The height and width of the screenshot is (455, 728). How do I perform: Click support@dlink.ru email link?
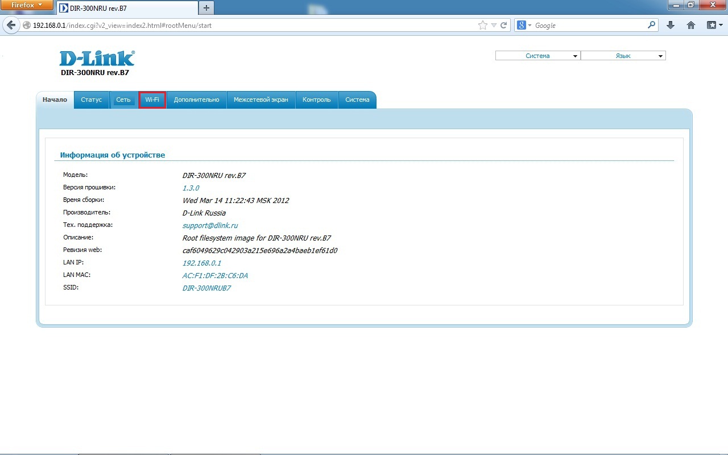pos(210,225)
